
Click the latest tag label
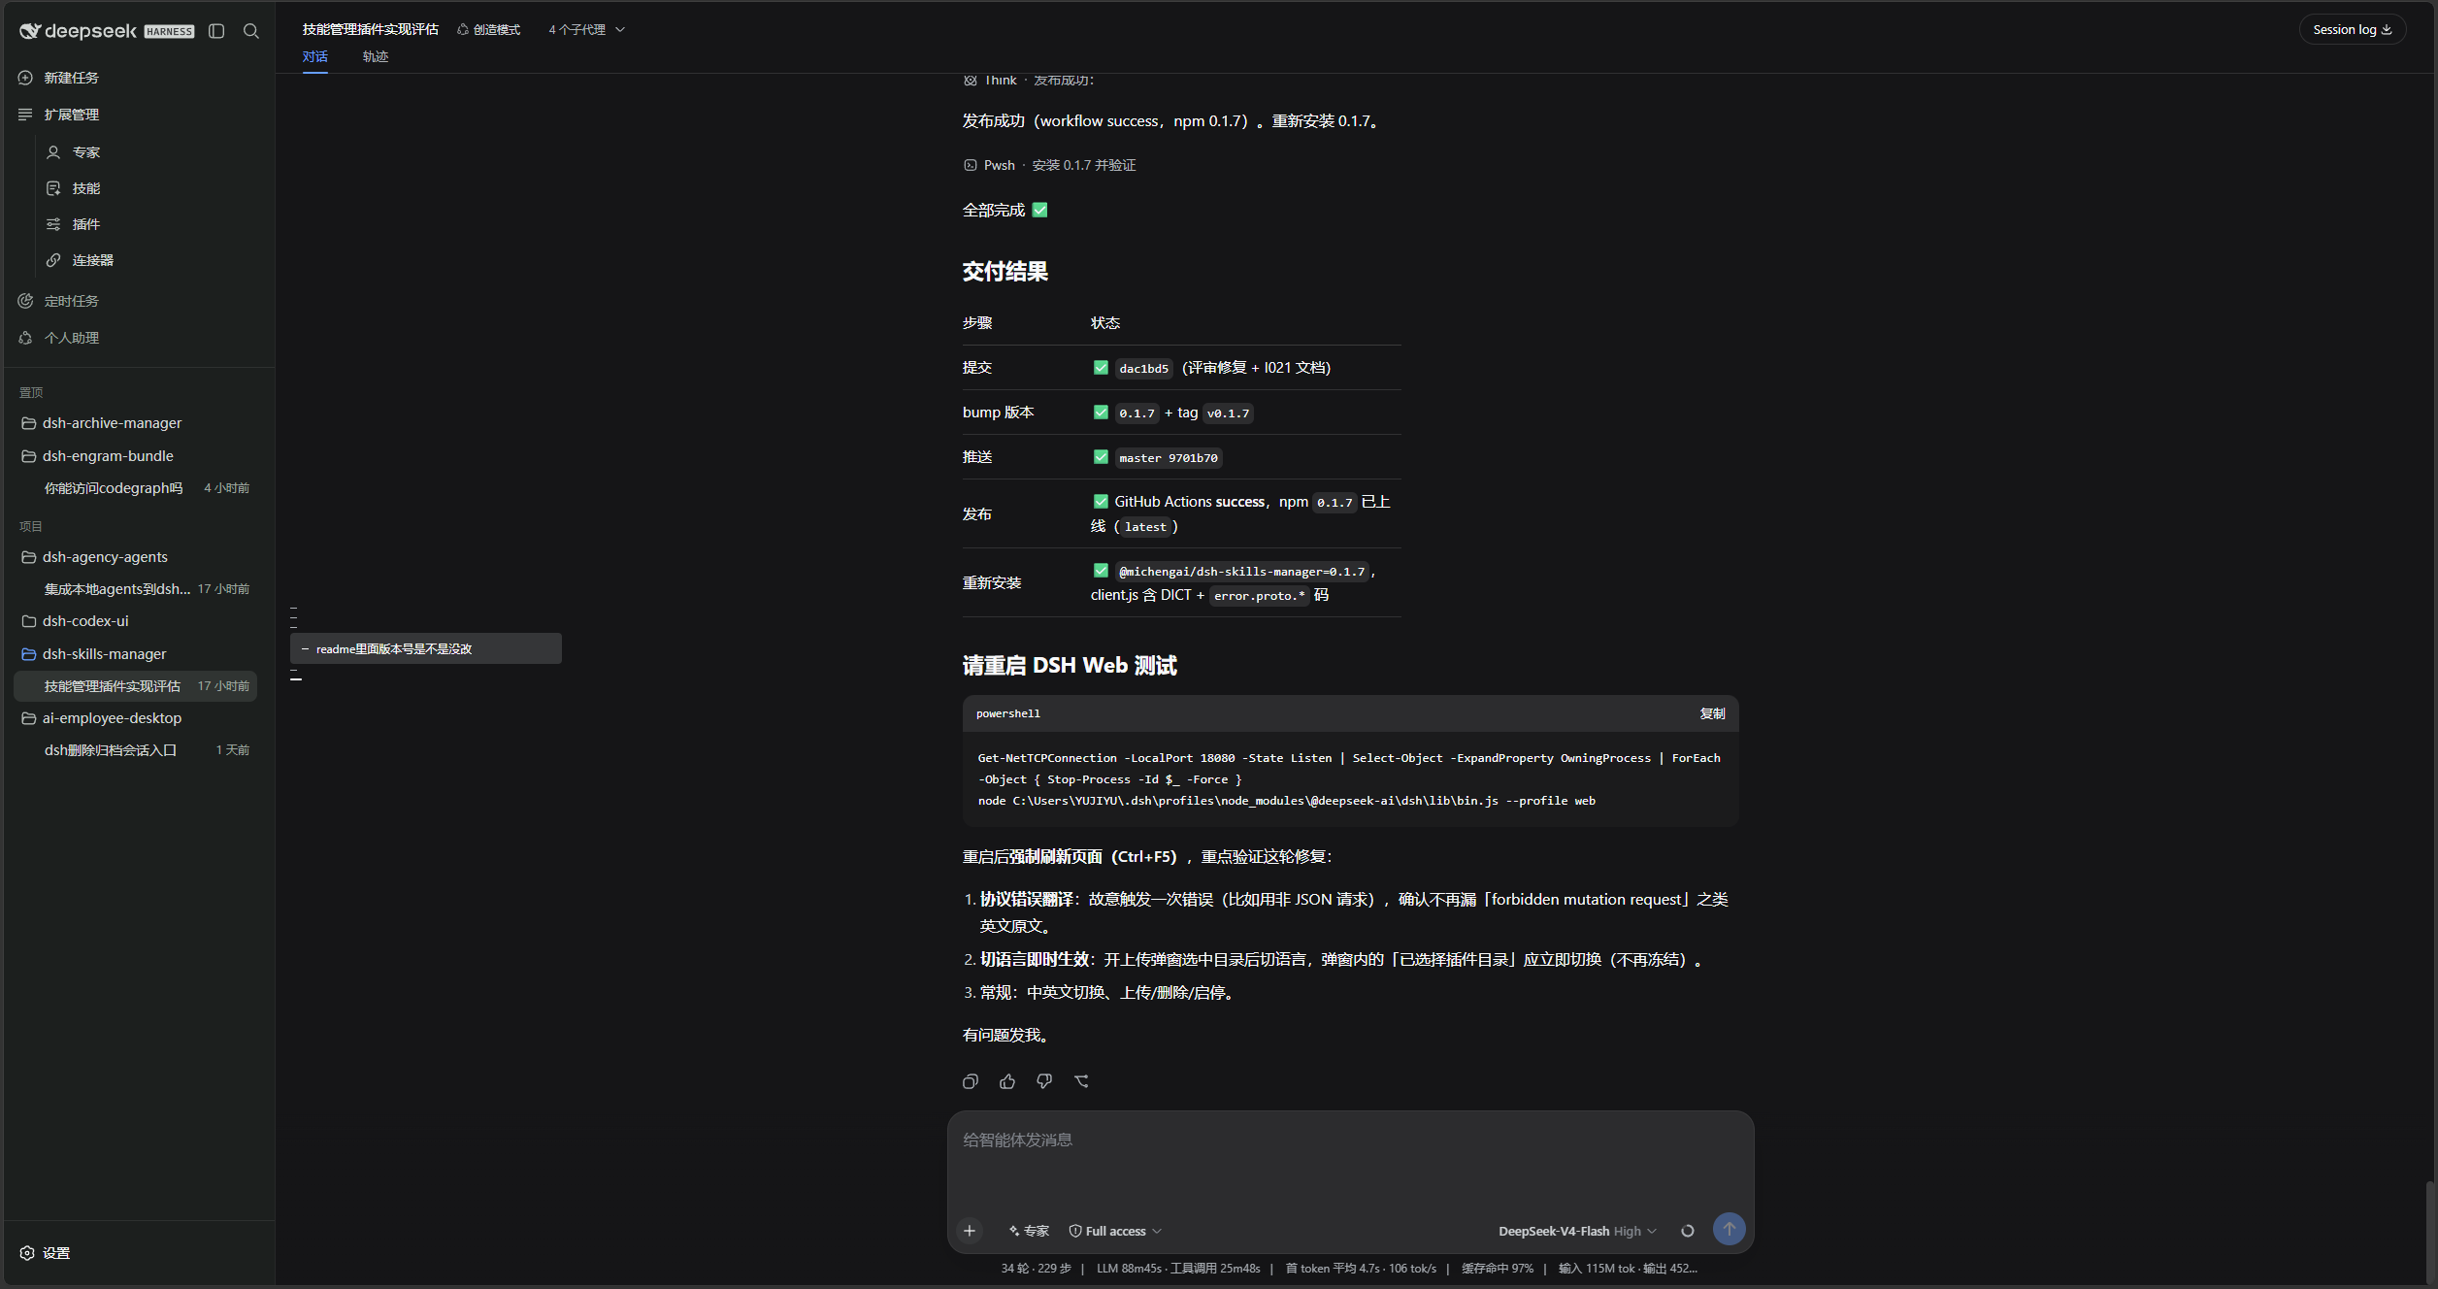[x=1145, y=527]
